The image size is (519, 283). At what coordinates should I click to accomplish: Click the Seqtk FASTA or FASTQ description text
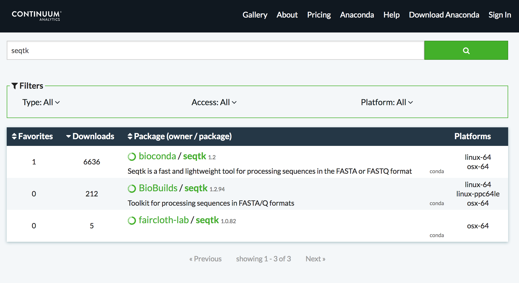270,171
